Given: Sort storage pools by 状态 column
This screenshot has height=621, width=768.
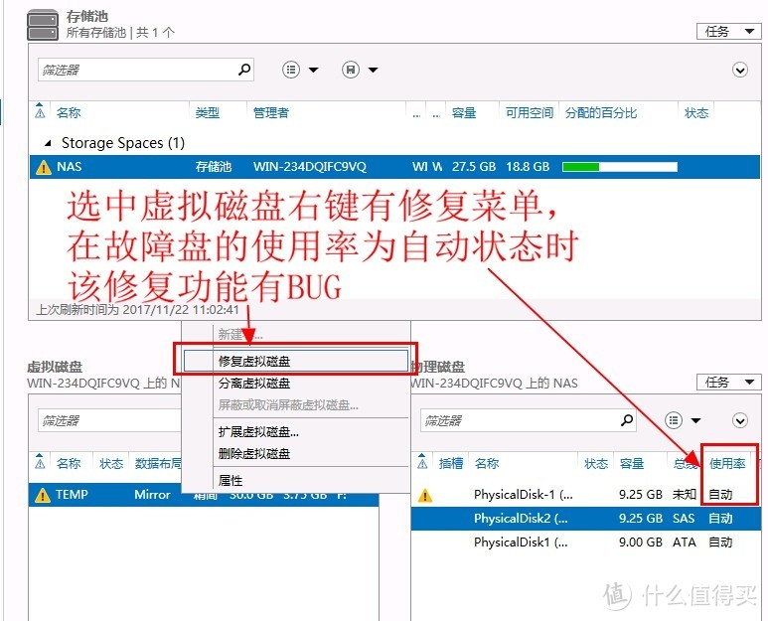Looking at the screenshot, I should coord(696,112).
